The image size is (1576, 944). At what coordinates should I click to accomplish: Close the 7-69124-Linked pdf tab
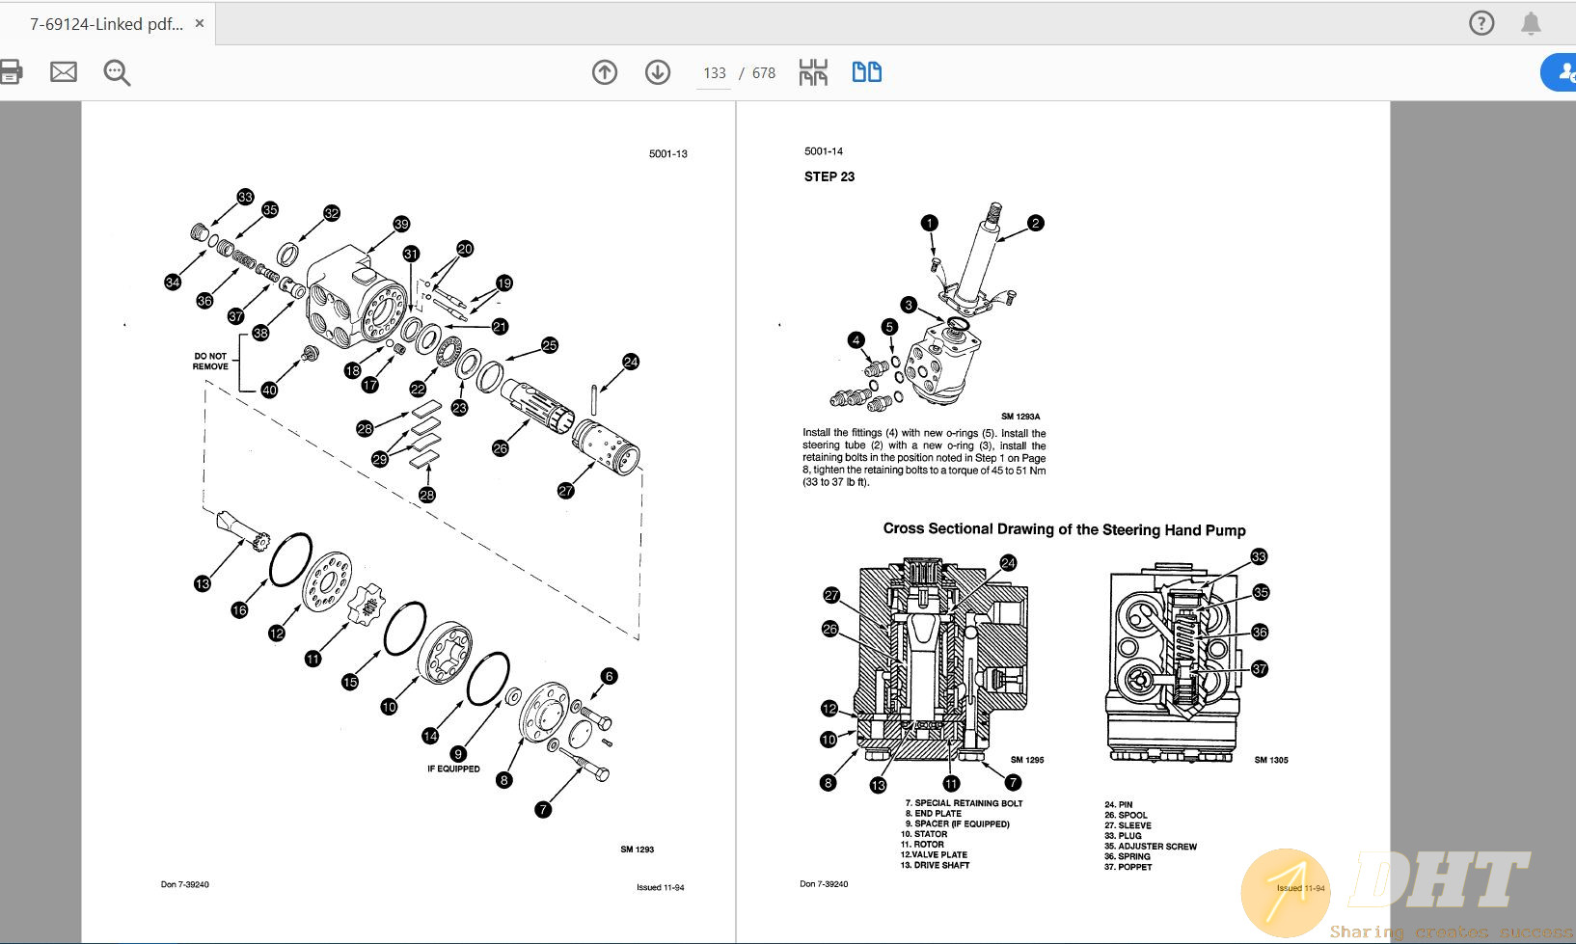(200, 23)
